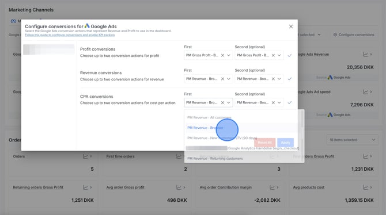386x215 pixels.
Task: Open chart for Returning orders Gross Profit card
Action: (x=85, y=187)
